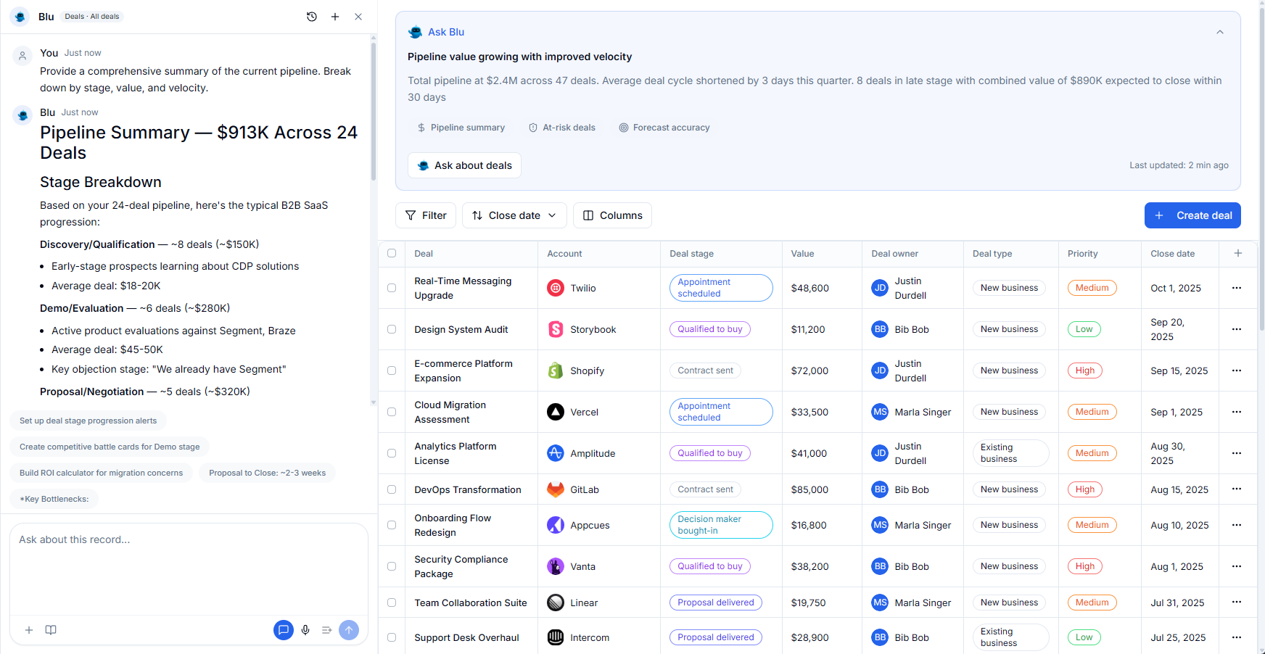This screenshot has width=1265, height=654.
Task: Collapse the Ask Blu panel with the chevron
Action: (x=1220, y=32)
